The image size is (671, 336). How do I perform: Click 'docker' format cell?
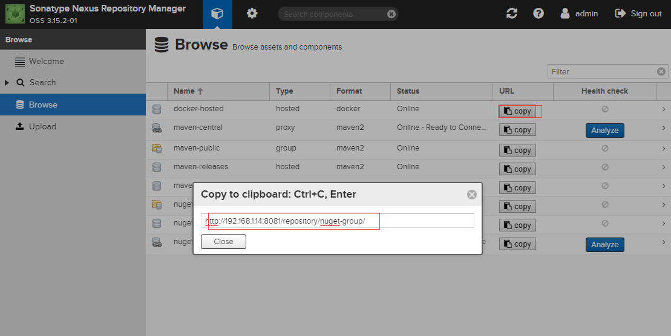[349, 109]
